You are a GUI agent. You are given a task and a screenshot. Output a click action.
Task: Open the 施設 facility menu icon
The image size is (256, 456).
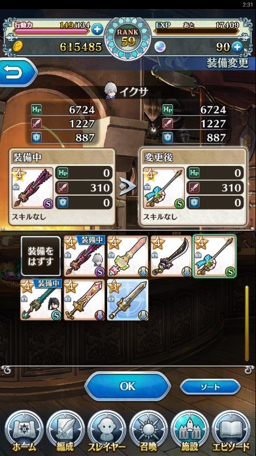click(x=190, y=431)
